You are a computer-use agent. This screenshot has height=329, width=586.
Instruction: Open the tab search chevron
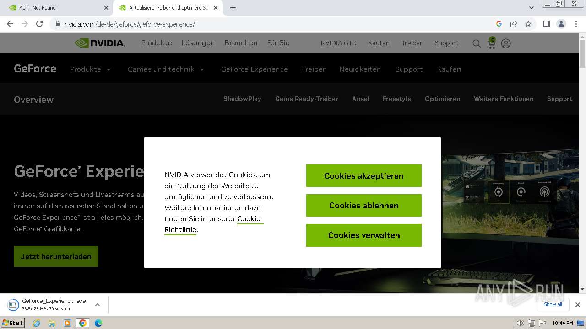point(531,8)
